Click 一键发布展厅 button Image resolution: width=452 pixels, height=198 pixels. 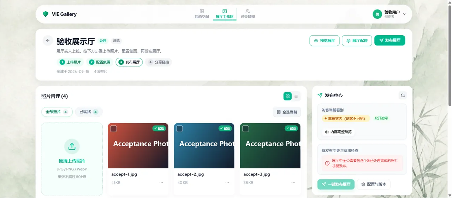[336, 184]
